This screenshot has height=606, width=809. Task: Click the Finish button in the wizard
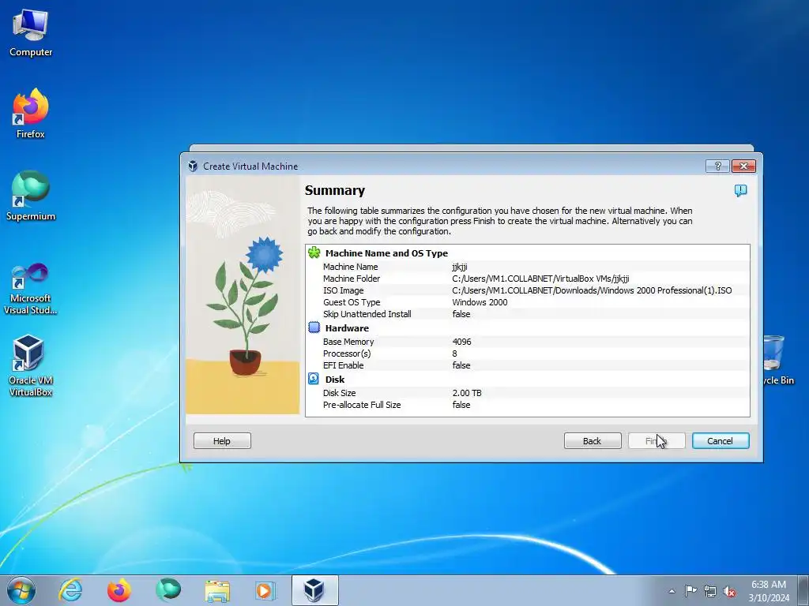point(657,440)
